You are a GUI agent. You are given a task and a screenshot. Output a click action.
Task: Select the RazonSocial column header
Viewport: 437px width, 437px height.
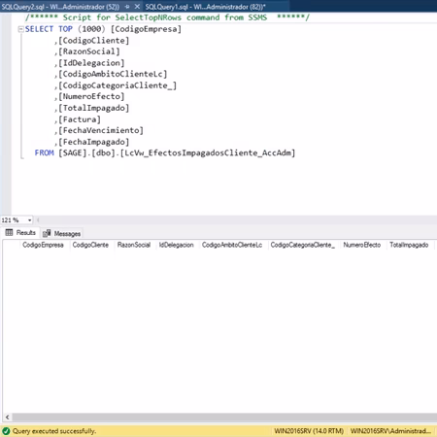coord(134,245)
